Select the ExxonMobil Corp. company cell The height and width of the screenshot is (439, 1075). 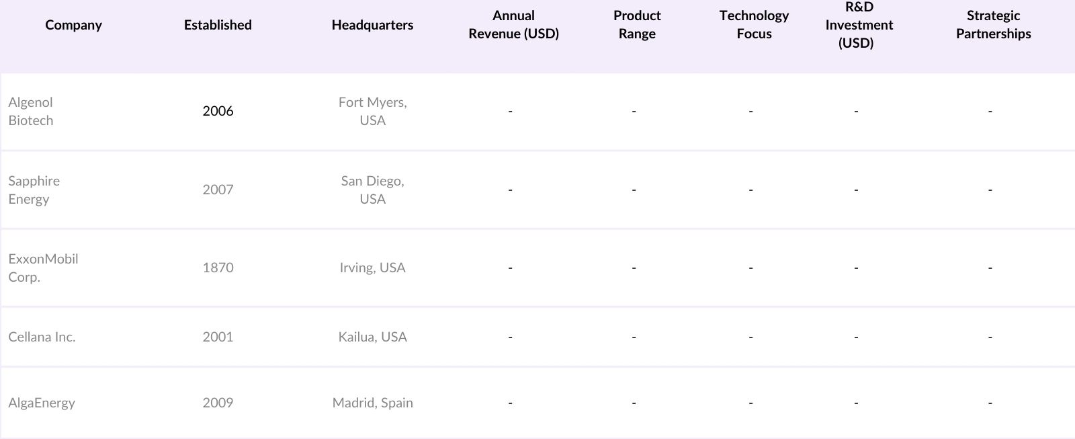(x=43, y=268)
